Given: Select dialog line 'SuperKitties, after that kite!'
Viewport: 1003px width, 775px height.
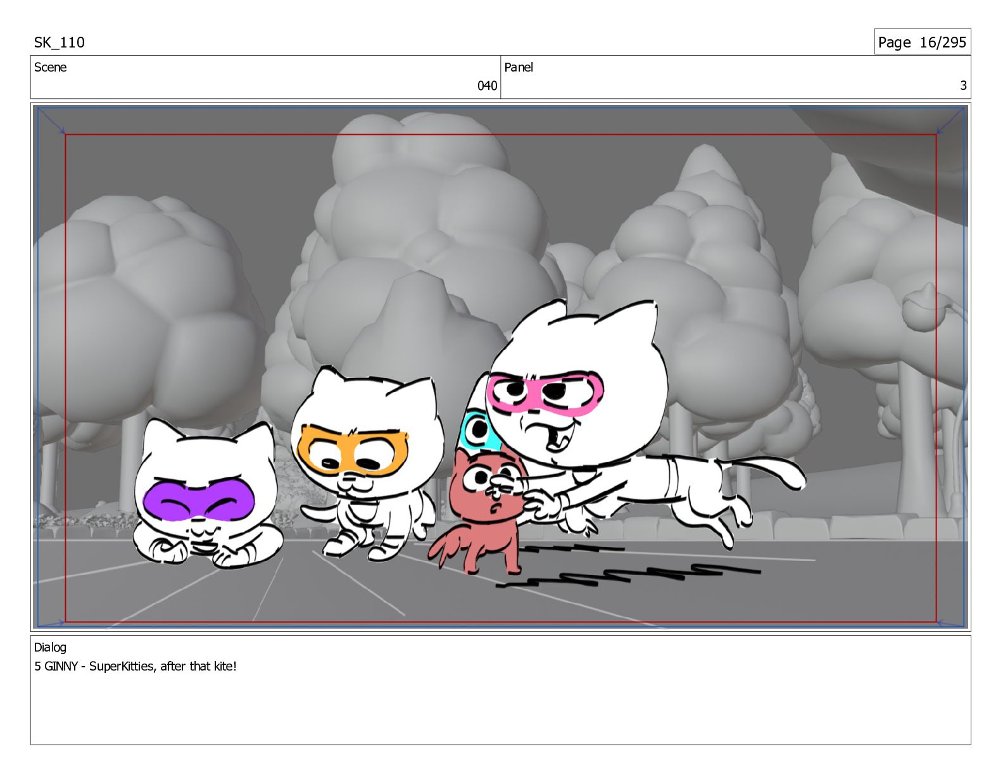Looking at the screenshot, I should point(163,666).
